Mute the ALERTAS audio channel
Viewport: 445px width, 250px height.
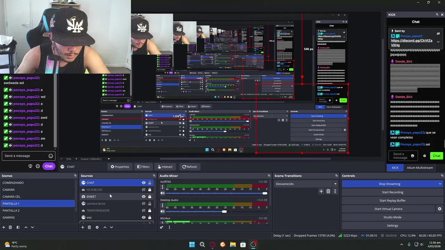pos(162,193)
